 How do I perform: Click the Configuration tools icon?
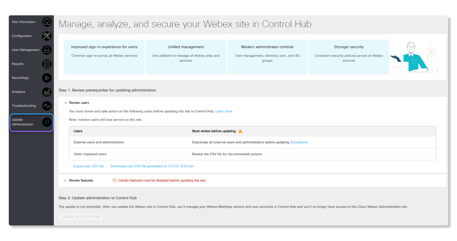47,36
